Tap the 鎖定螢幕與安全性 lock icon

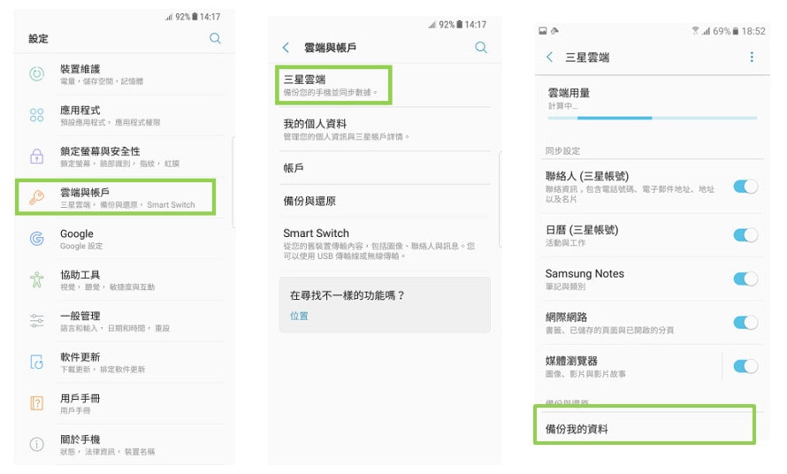click(36, 157)
